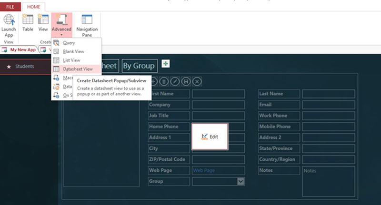Screen dimensions: 381x205
Task: Select the Notes field label
Action: [x=279, y=170]
